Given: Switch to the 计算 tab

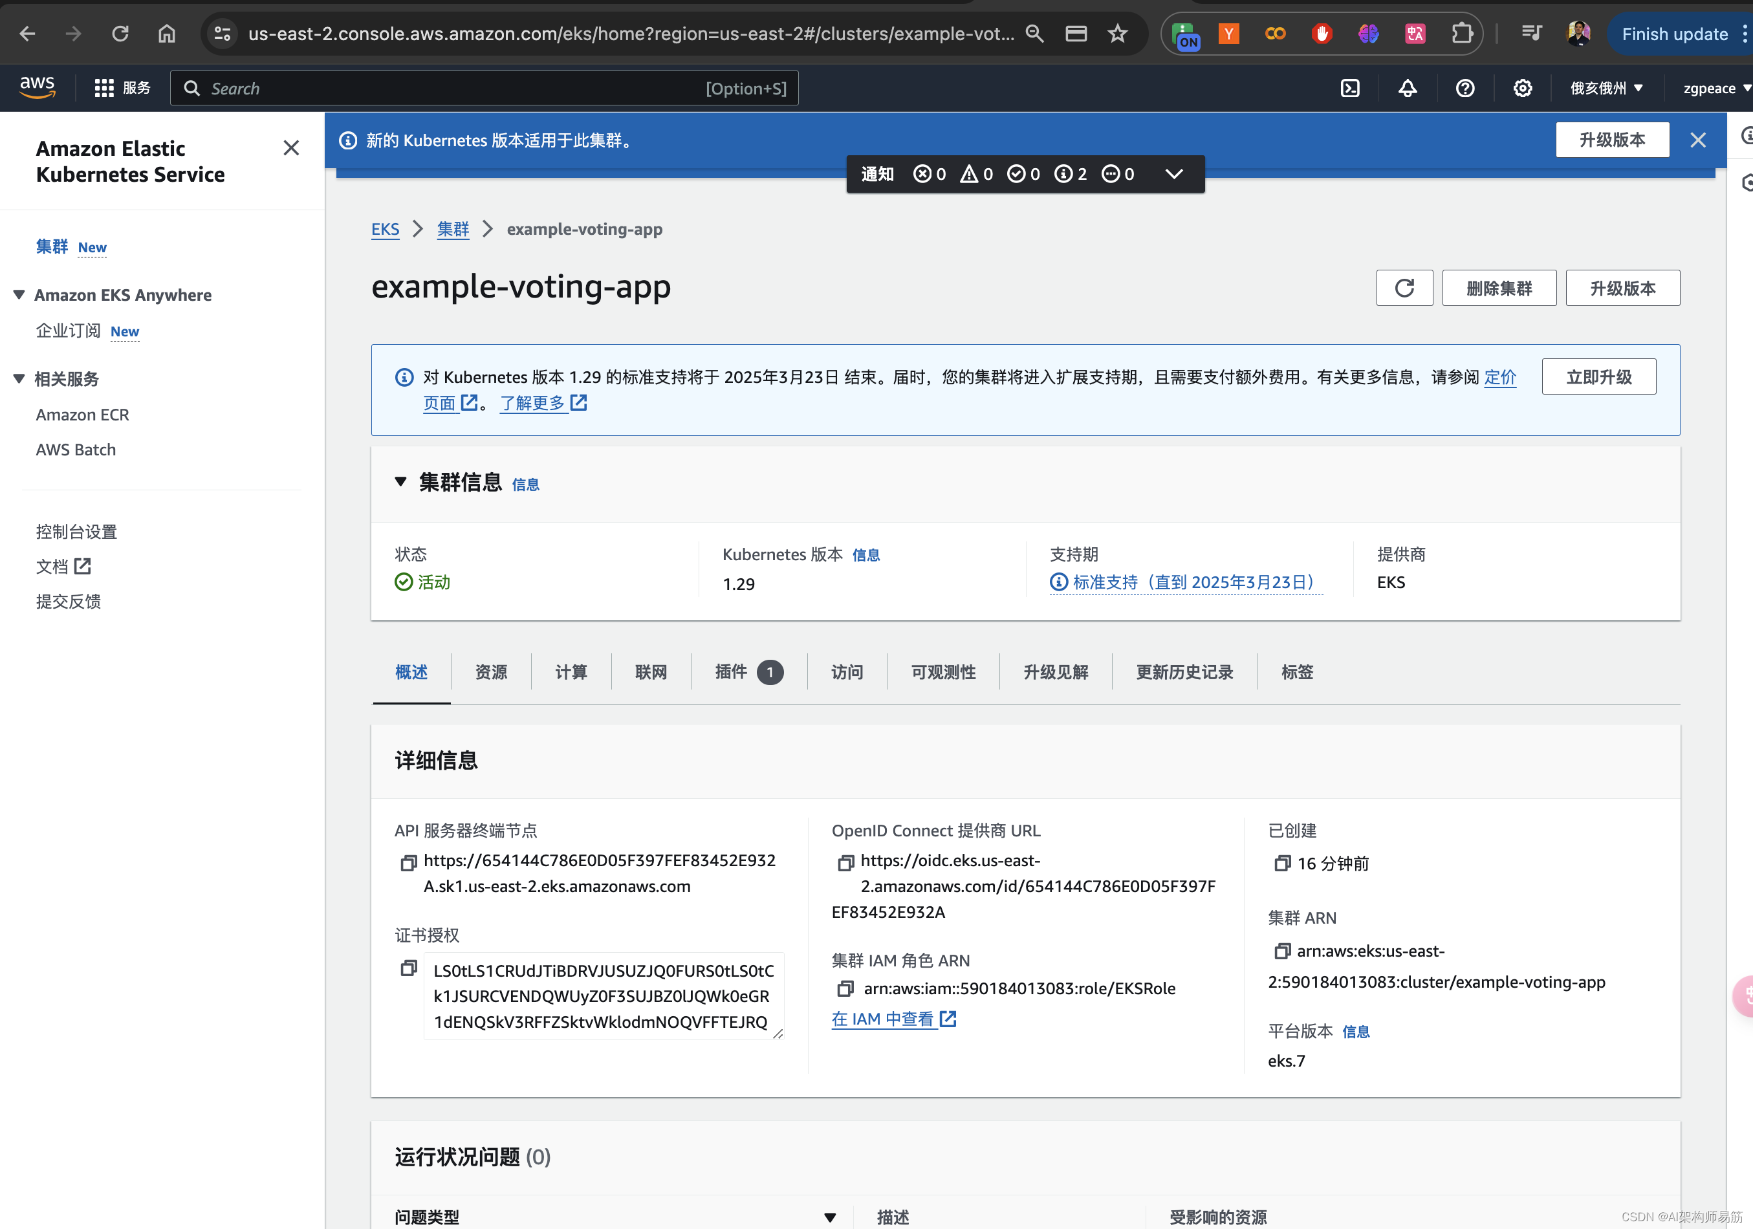Looking at the screenshot, I should pyautogui.click(x=571, y=672).
